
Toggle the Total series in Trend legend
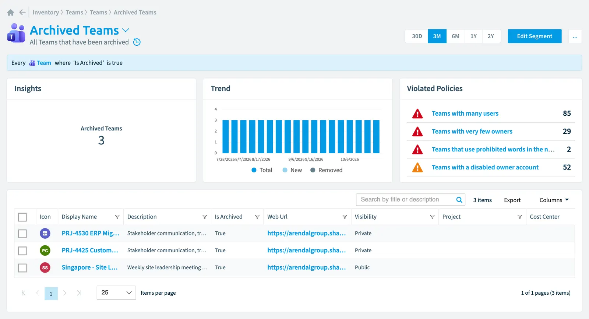[x=262, y=170]
